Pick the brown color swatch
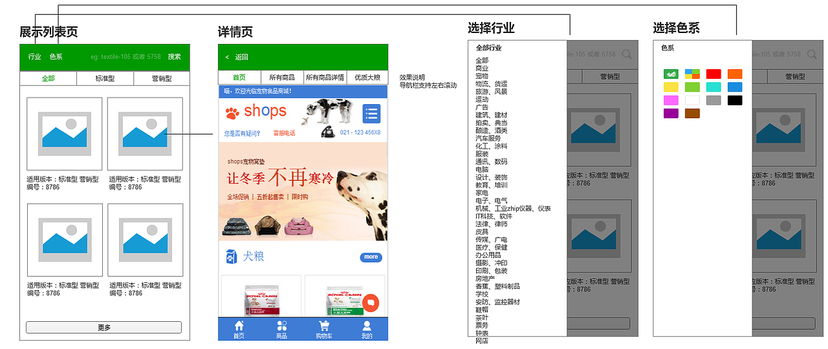 coord(692,114)
